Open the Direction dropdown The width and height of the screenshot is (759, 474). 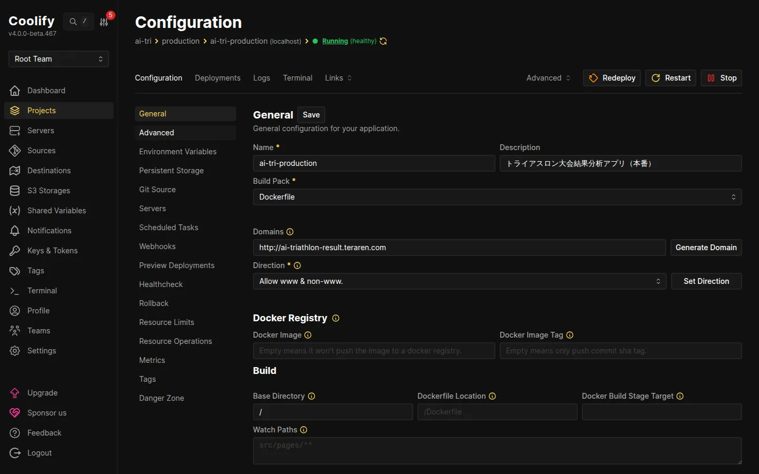tap(459, 281)
